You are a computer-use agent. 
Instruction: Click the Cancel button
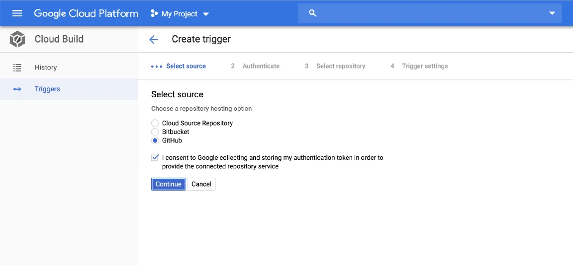pos(201,184)
